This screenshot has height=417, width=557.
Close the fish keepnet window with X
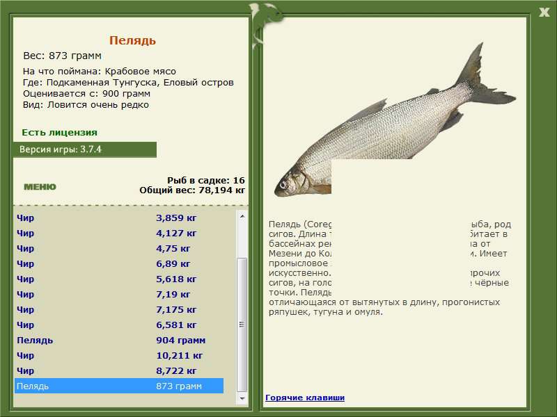(x=544, y=13)
